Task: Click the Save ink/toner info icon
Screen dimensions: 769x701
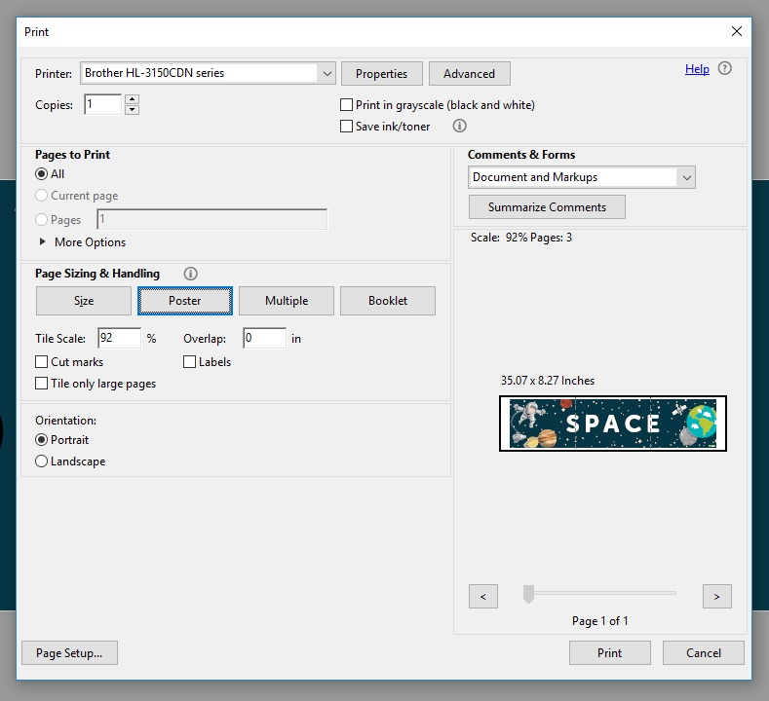Action: [x=459, y=126]
